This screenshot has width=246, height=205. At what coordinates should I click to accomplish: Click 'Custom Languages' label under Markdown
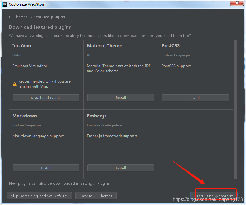(27, 125)
